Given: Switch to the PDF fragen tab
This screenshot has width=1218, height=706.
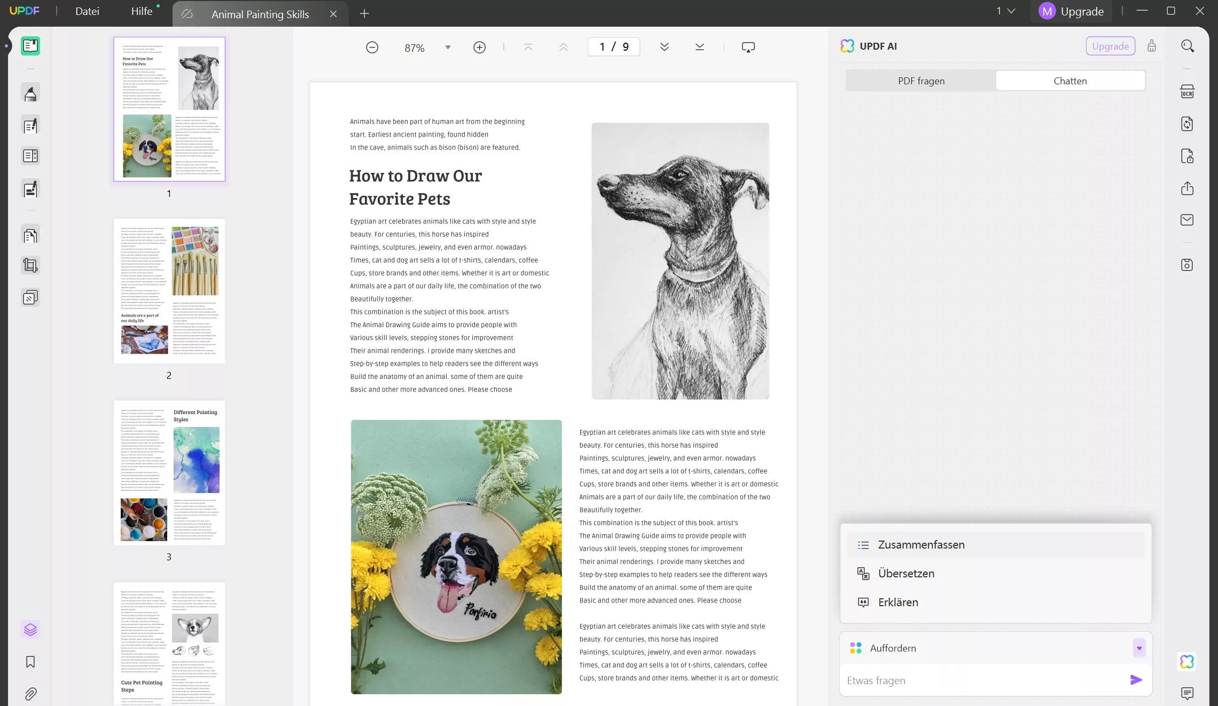Looking at the screenshot, I should pos(921,81).
